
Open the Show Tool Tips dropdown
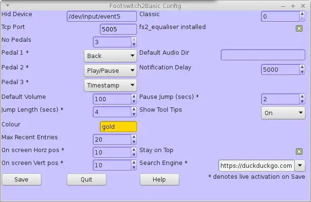pos(283,113)
